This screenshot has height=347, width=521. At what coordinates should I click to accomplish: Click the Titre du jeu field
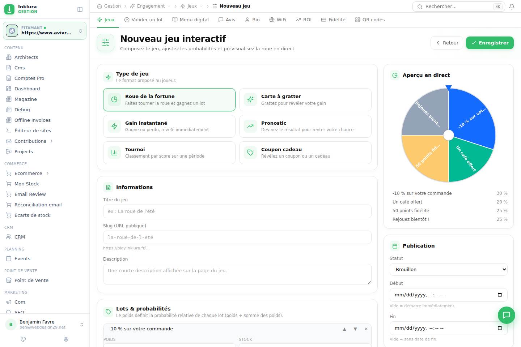coord(237,211)
